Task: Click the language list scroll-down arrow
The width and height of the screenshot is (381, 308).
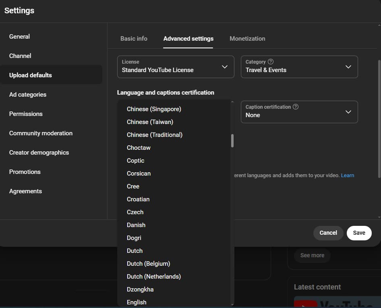Action: 232,305
